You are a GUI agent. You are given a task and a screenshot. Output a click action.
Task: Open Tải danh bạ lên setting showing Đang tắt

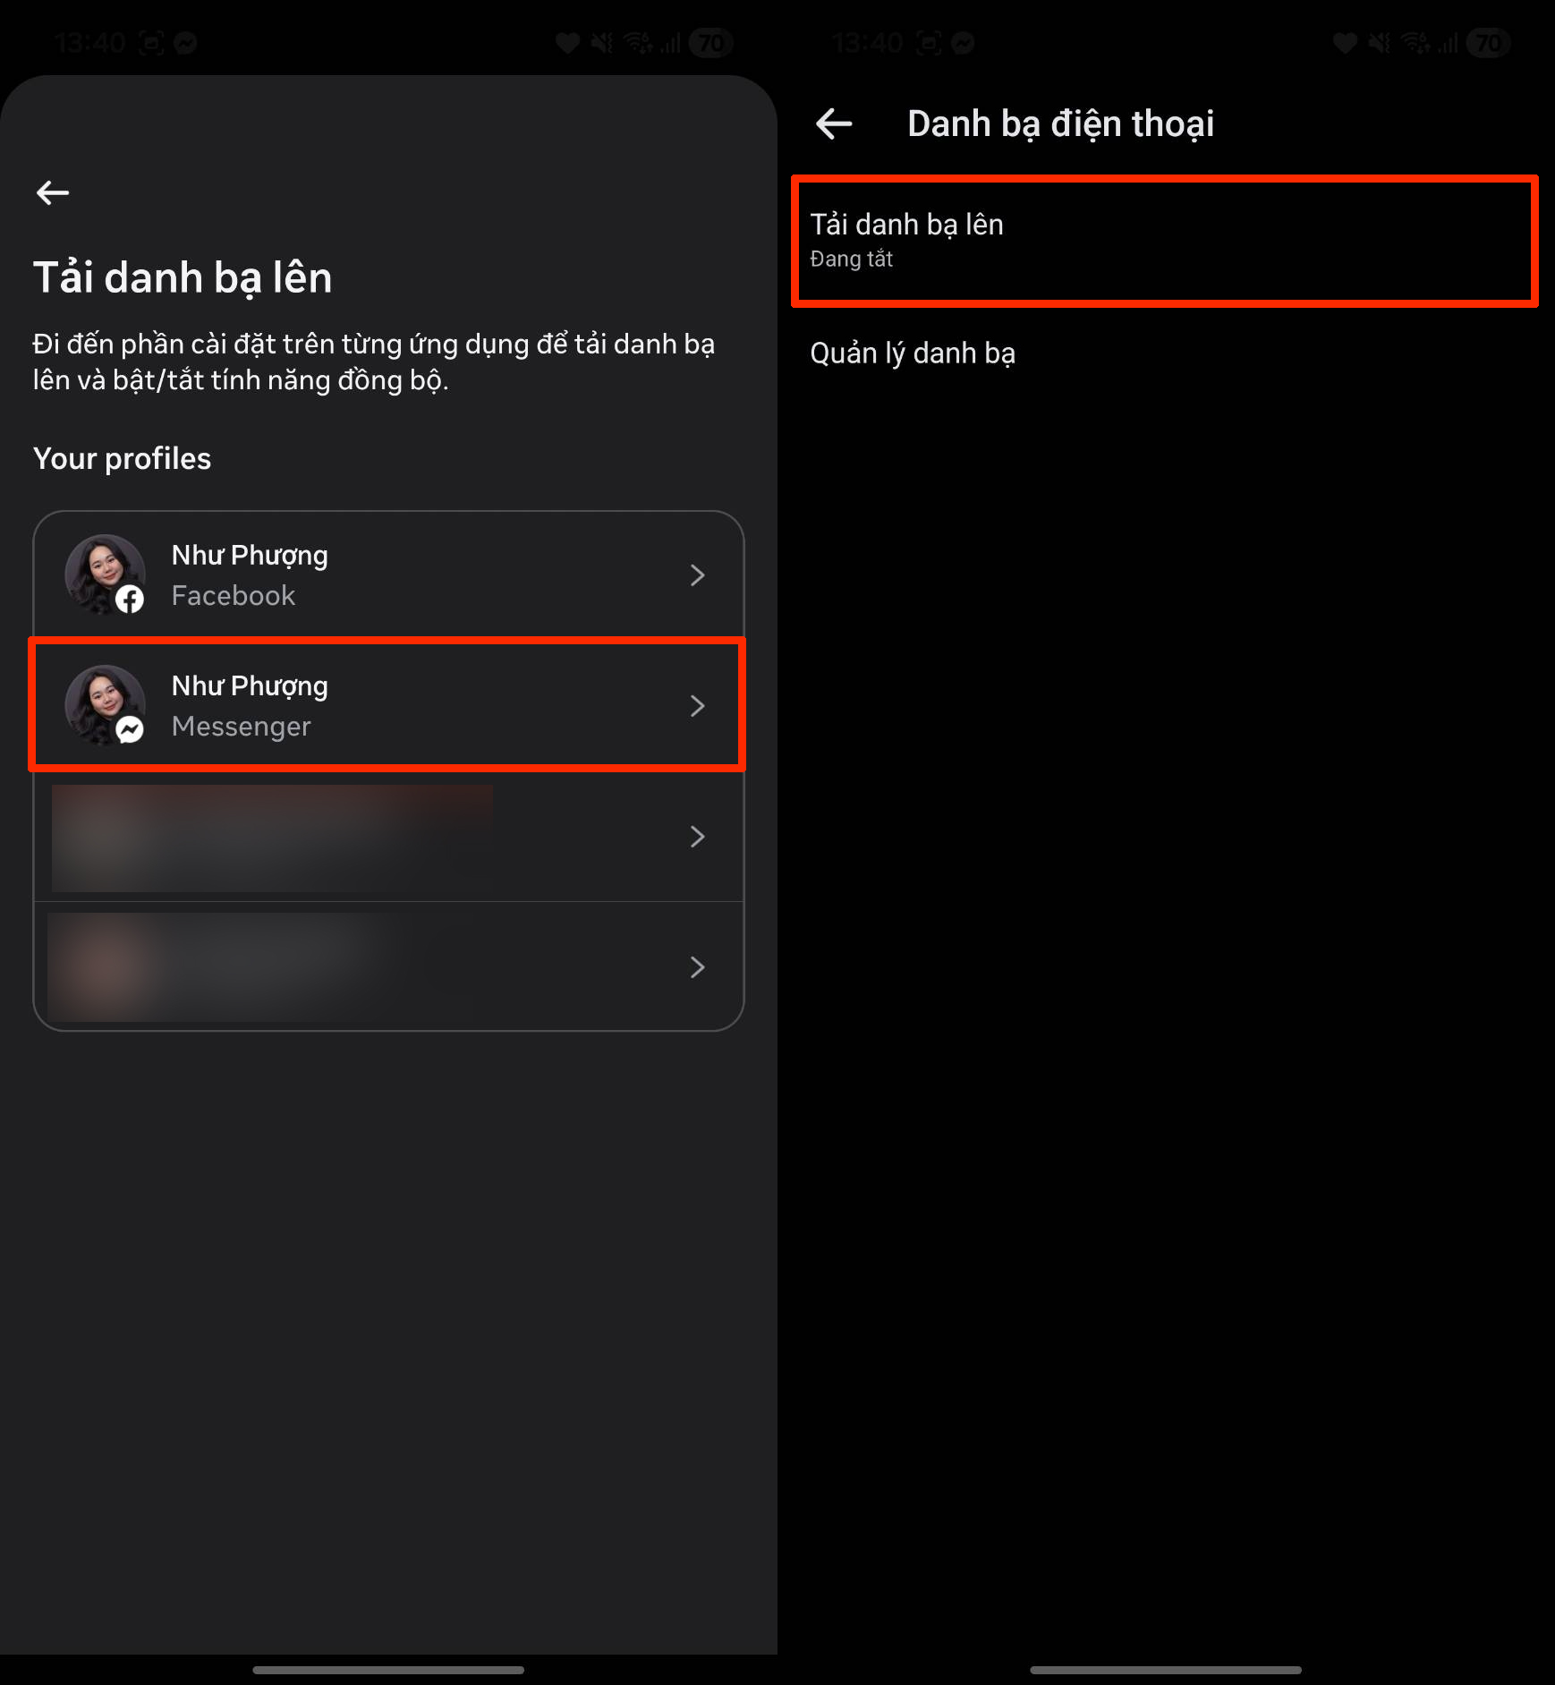[x=1163, y=240]
